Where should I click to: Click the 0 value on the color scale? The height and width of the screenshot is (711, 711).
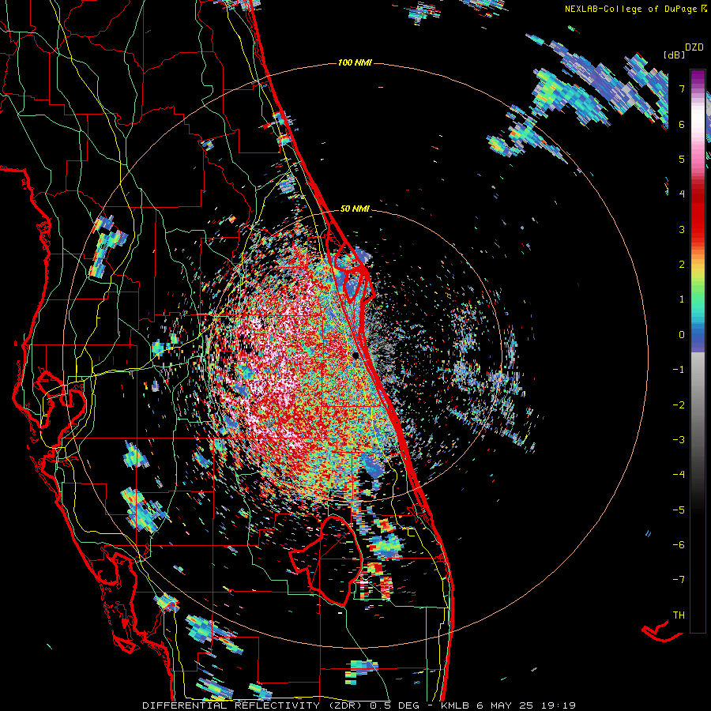point(682,335)
